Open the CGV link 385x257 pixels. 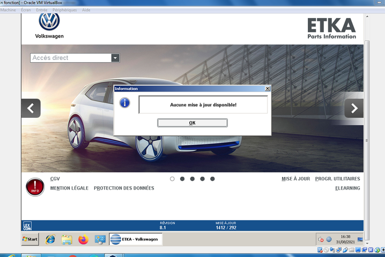click(x=55, y=179)
